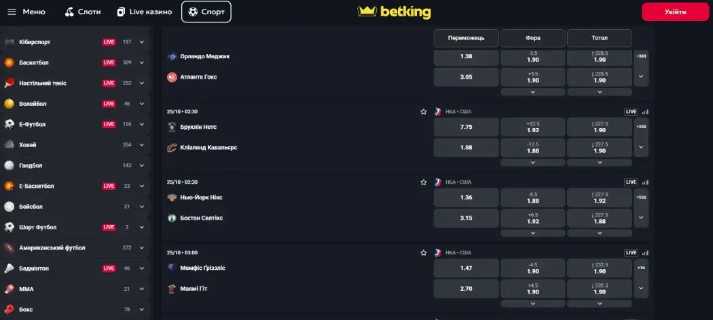713x320 pixels.
Task: Click the betking crown logo
Action: click(x=367, y=12)
